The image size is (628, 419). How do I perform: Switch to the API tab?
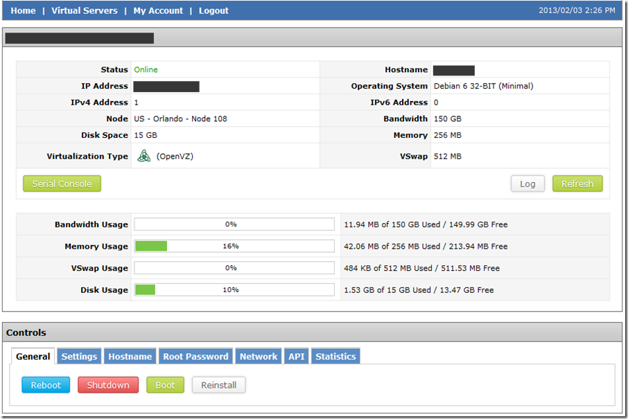pyautogui.click(x=297, y=356)
